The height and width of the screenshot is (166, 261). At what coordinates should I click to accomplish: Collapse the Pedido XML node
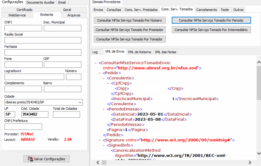click(100, 73)
